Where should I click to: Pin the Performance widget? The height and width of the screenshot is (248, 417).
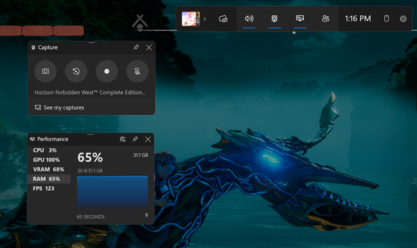[135, 139]
